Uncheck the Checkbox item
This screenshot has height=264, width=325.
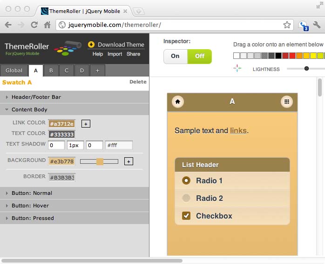(232, 216)
